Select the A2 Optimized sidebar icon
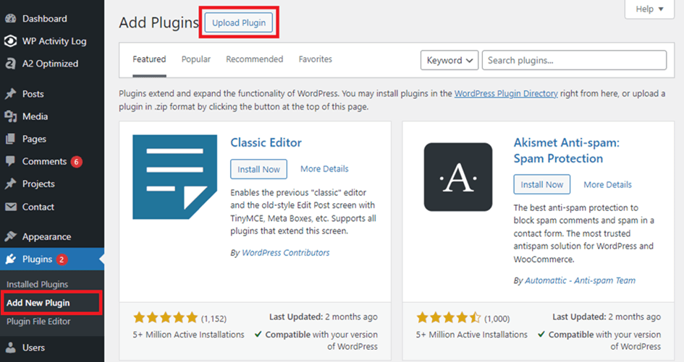Image resolution: width=684 pixels, height=362 pixels. point(10,64)
